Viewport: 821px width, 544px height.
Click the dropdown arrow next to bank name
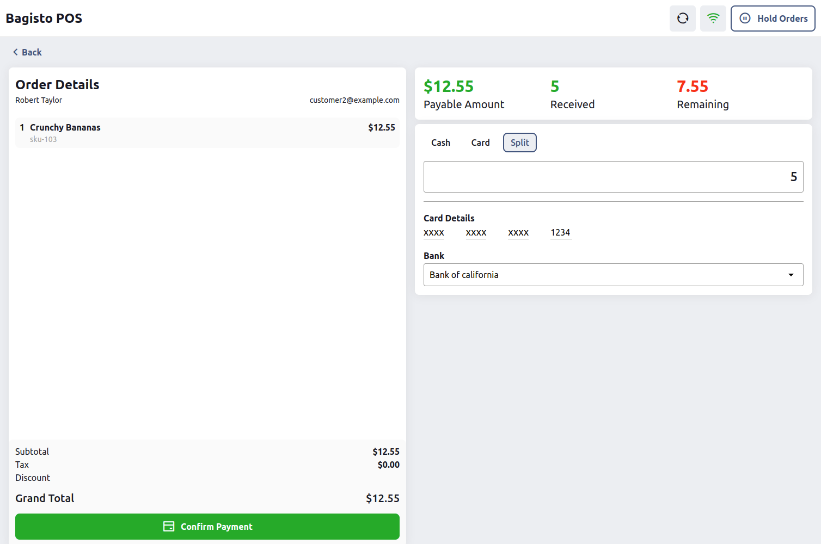click(791, 275)
